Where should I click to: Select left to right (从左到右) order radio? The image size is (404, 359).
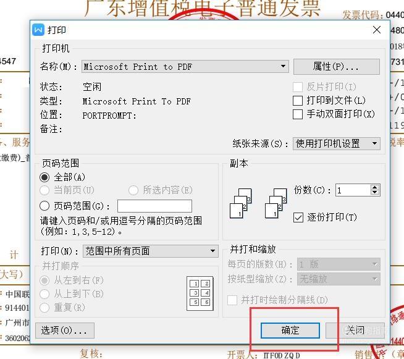tap(44, 281)
